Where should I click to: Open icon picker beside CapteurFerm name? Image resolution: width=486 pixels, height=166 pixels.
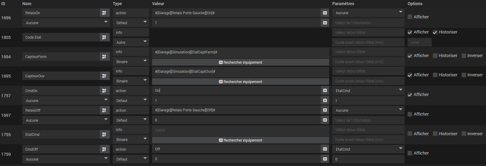pos(104,57)
